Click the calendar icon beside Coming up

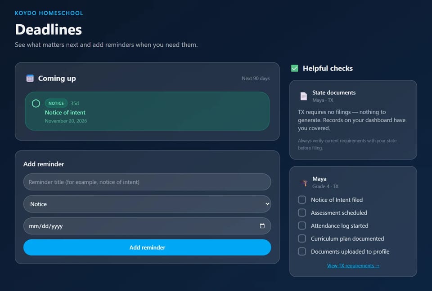click(x=30, y=79)
